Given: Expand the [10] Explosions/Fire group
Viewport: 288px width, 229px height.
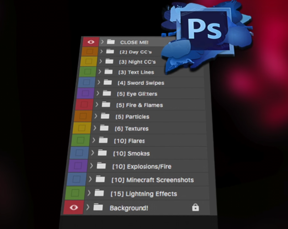Looking at the screenshot, I should point(92,166).
